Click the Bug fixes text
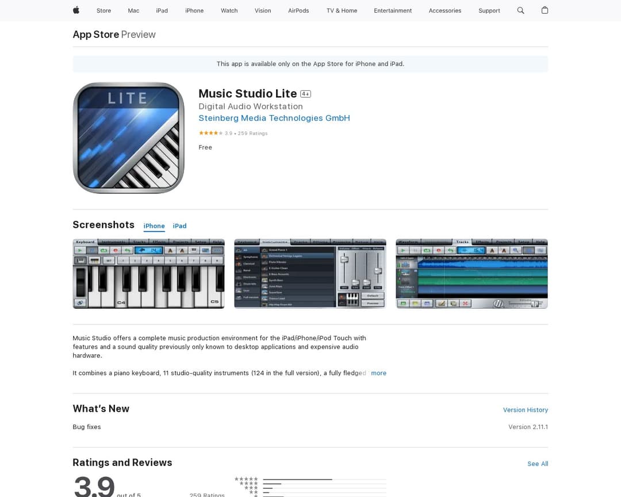This screenshot has width=621, height=497. tap(87, 427)
